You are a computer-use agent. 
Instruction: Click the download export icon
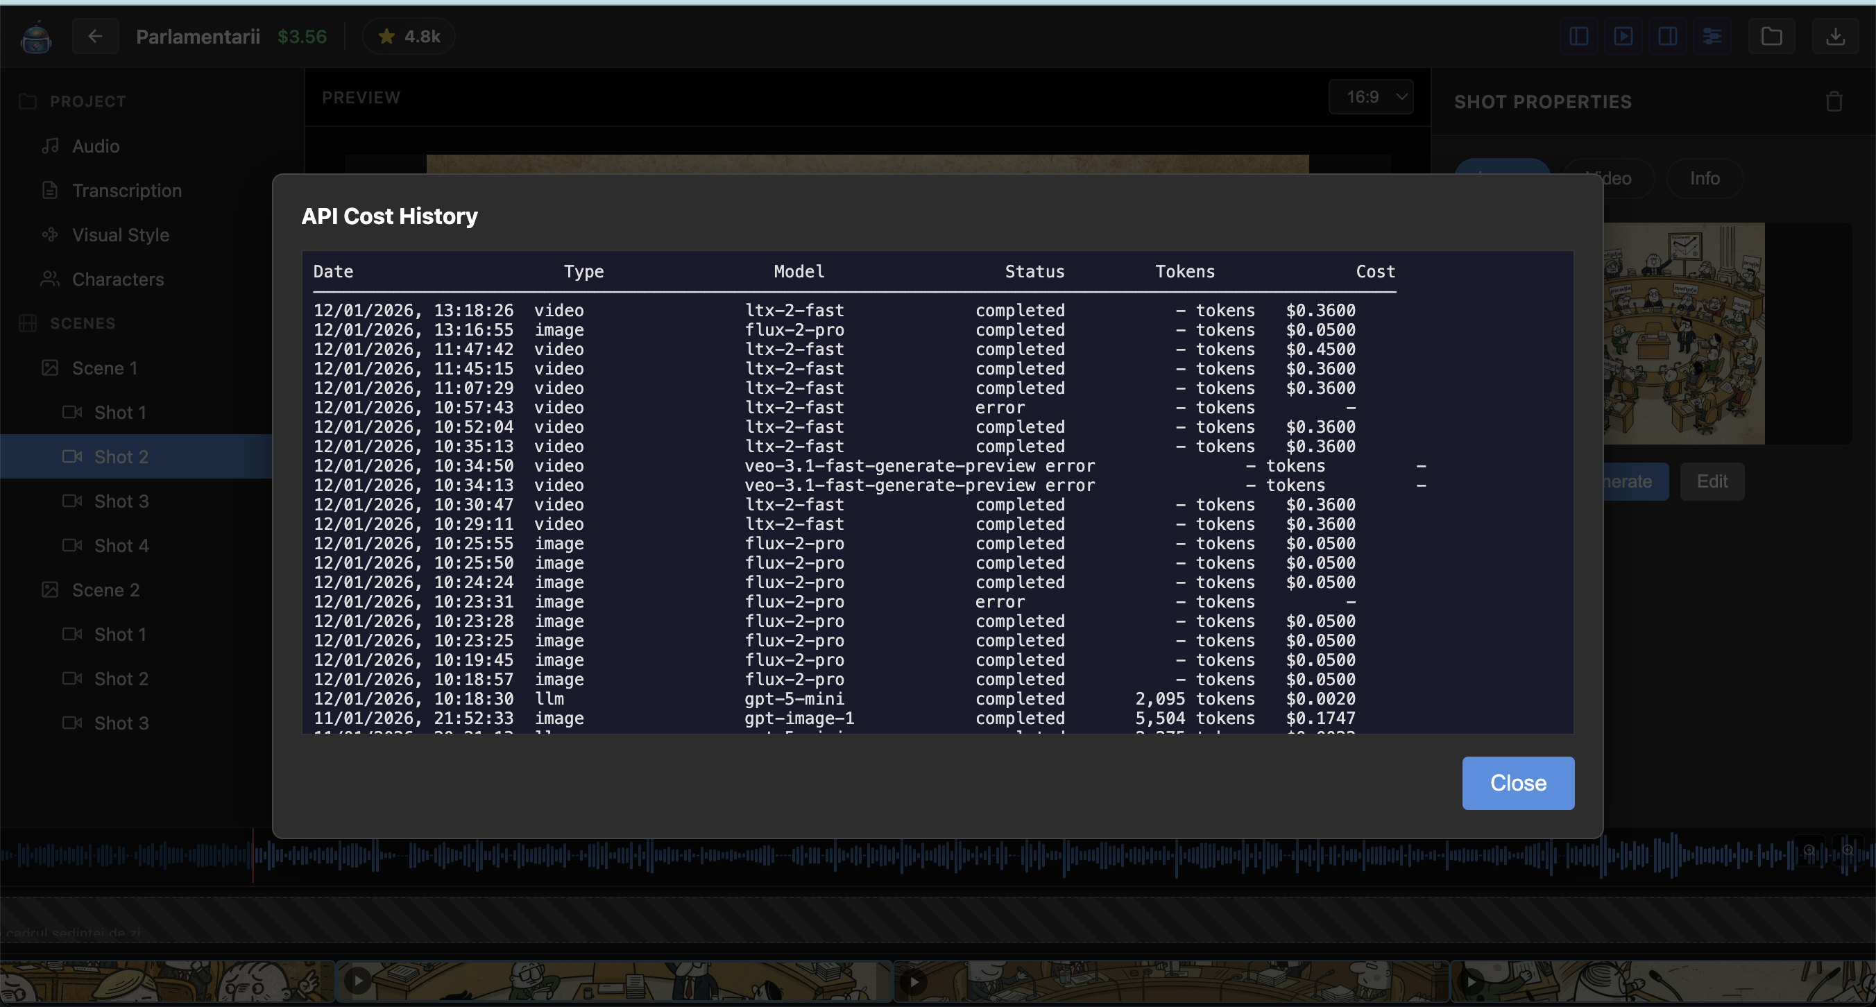tap(1835, 36)
